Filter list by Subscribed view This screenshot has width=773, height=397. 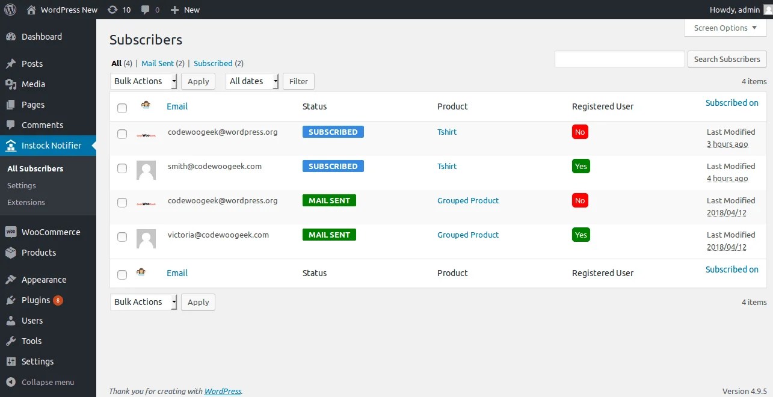click(213, 63)
